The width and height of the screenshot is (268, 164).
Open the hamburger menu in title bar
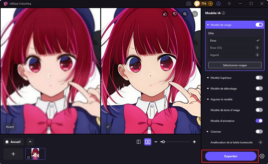tap(229, 4)
